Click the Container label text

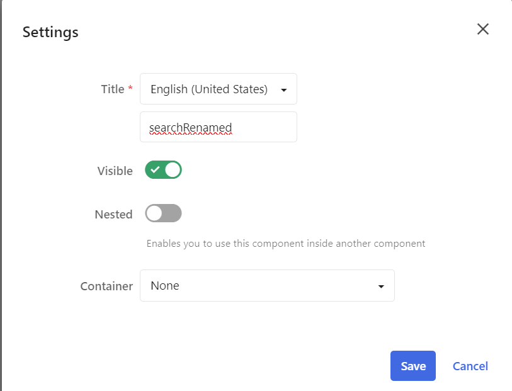click(106, 286)
